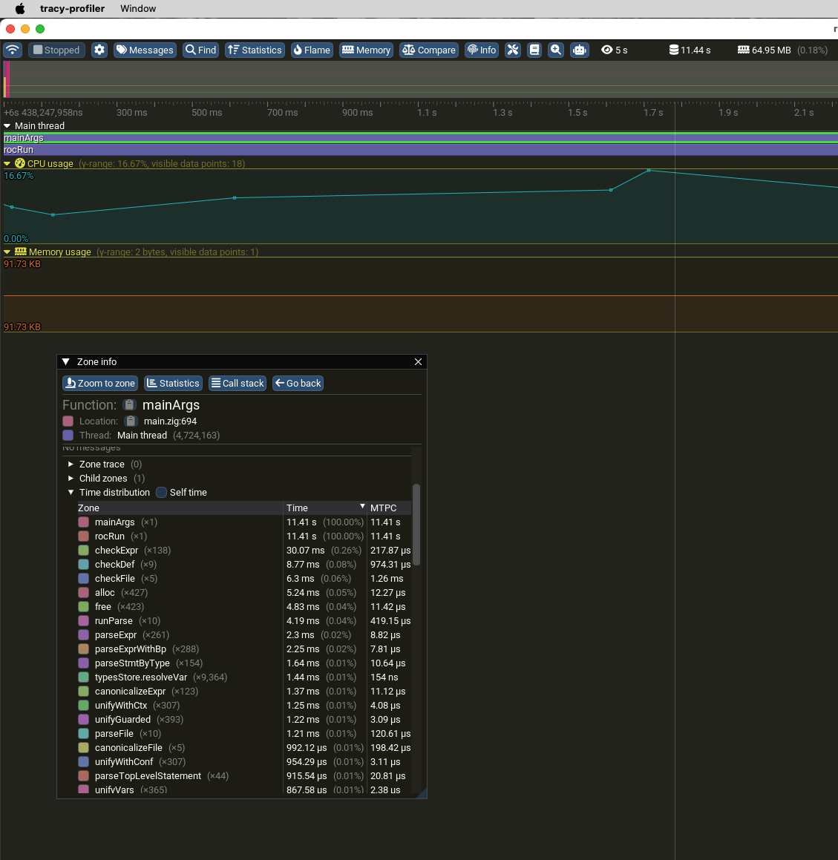Click the connection wifi icon
Viewport: 838px width, 860px height.
click(x=13, y=50)
